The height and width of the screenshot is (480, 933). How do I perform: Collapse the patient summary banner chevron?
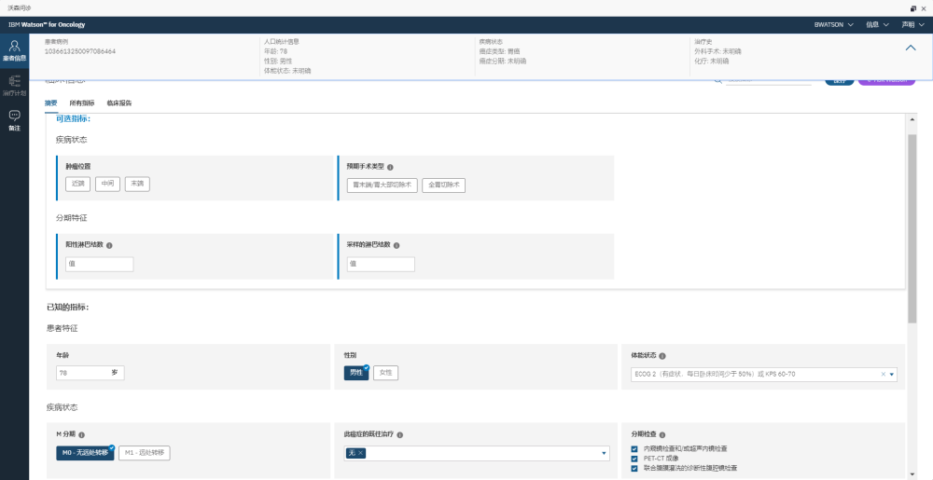[x=911, y=49]
